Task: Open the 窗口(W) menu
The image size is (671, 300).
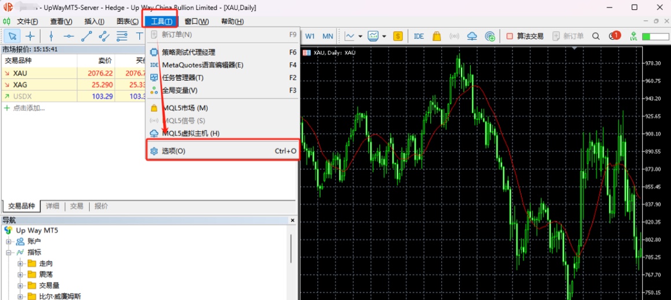Action: (x=197, y=22)
